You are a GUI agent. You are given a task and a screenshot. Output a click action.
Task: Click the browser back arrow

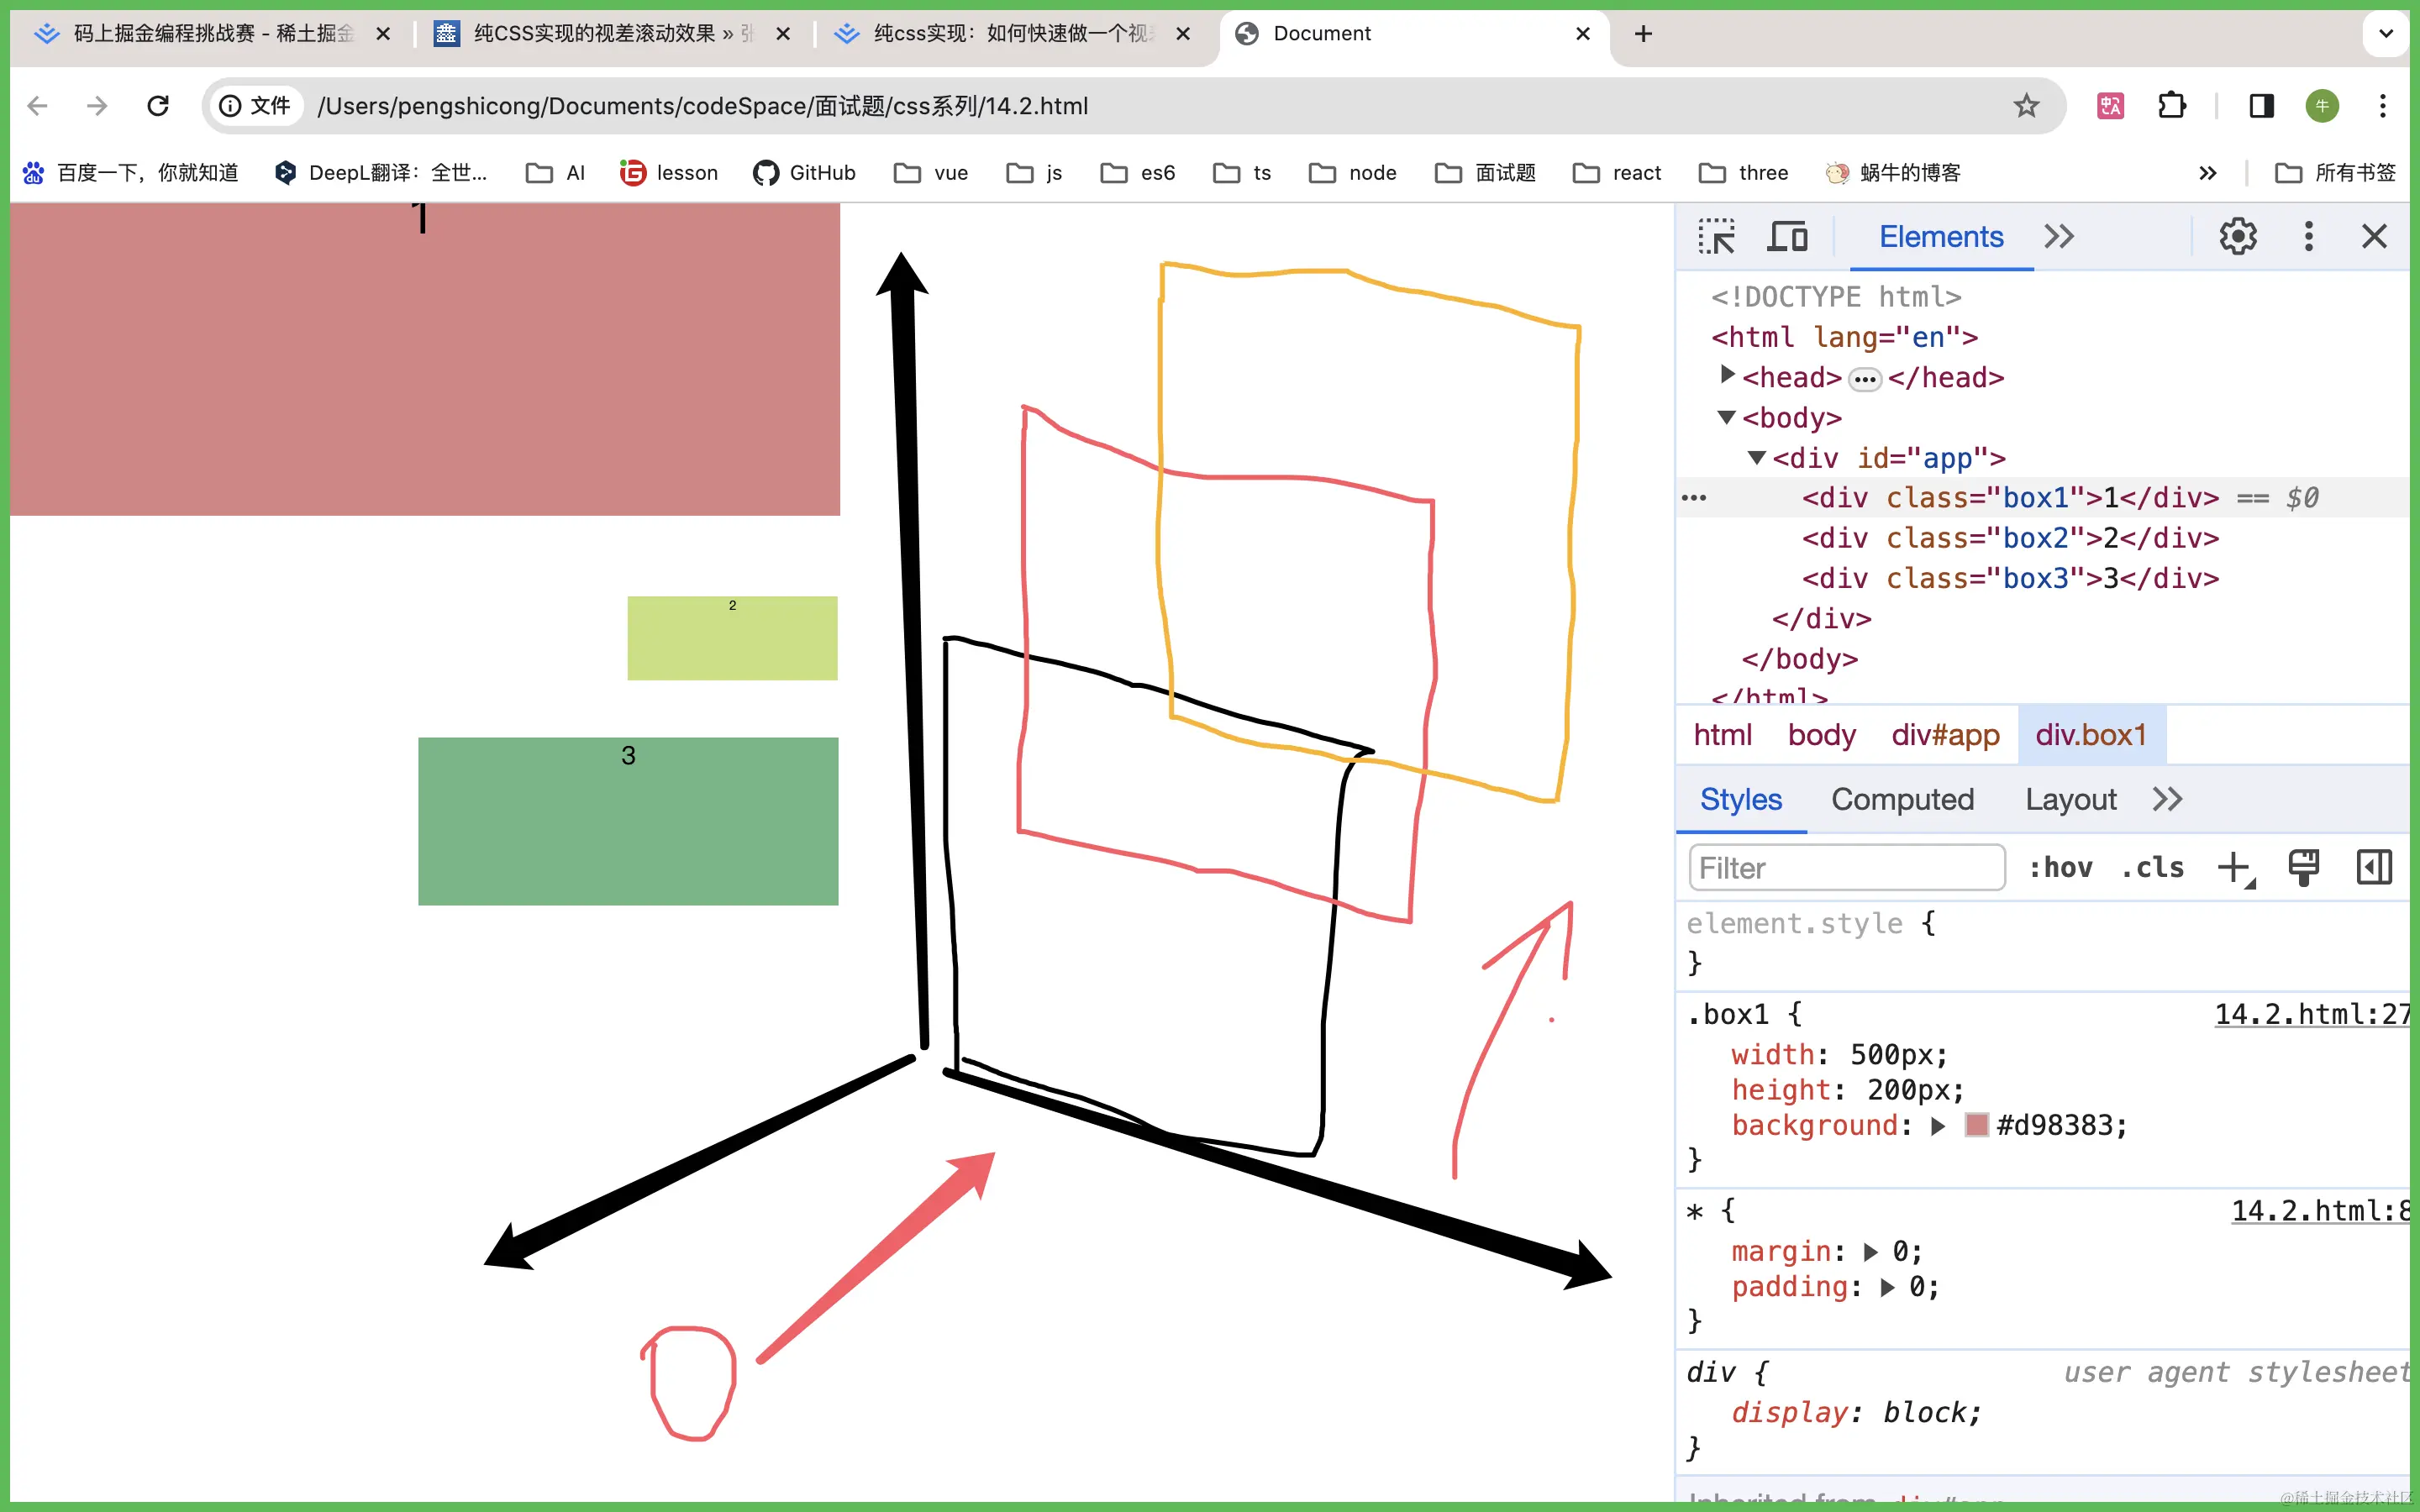[38, 106]
